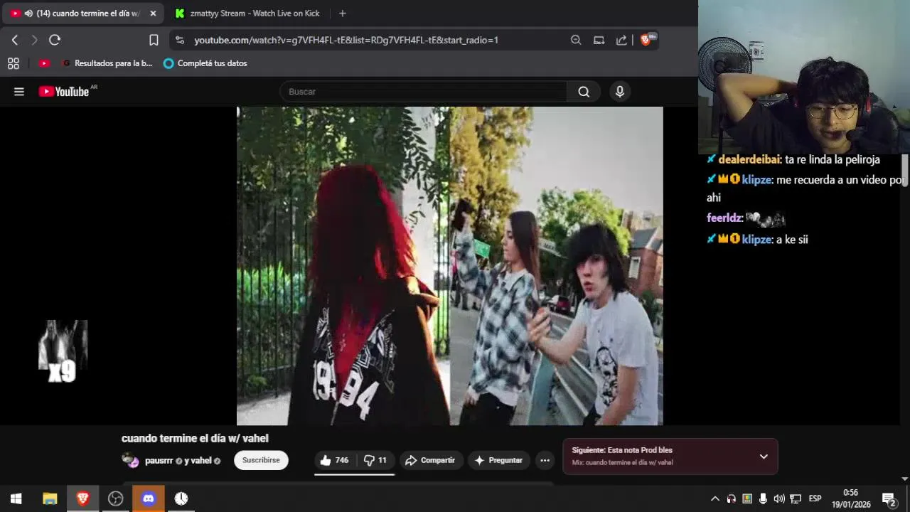Screen dimensions: 910x512
Task: Open the Completá tus datos bookmark
Action: 205,63
